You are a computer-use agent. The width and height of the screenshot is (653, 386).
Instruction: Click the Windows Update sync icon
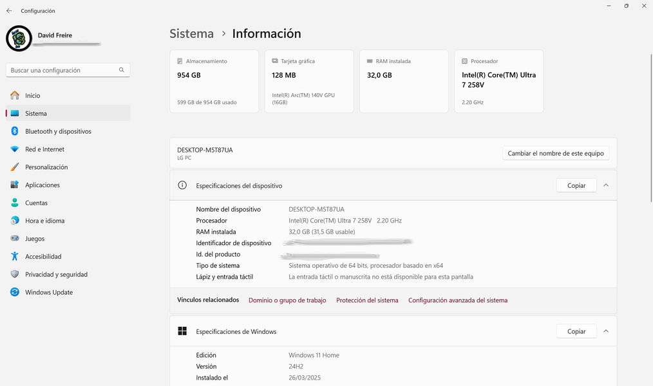(15, 292)
